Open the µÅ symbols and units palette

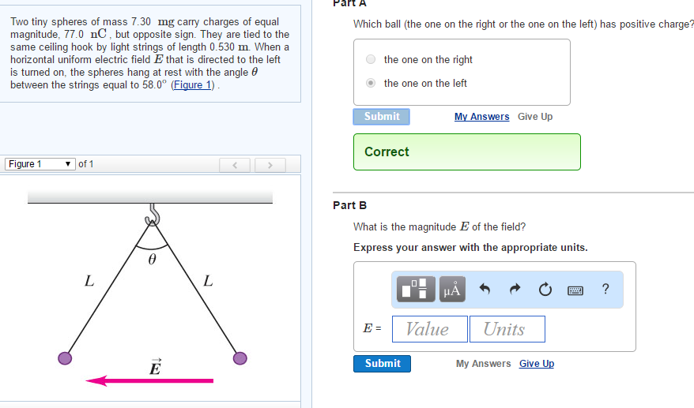tap(453, 290)
